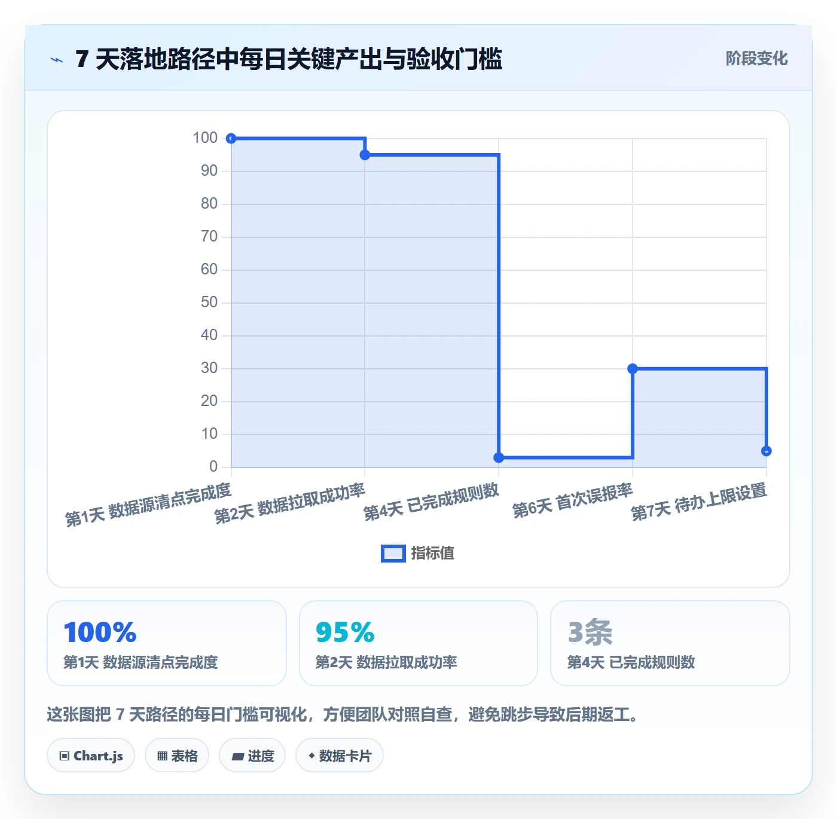This screenshot has height=819, width=837.
Task: Click the axis label 第2天 数据拉取成功率
Action: [289, 503]
